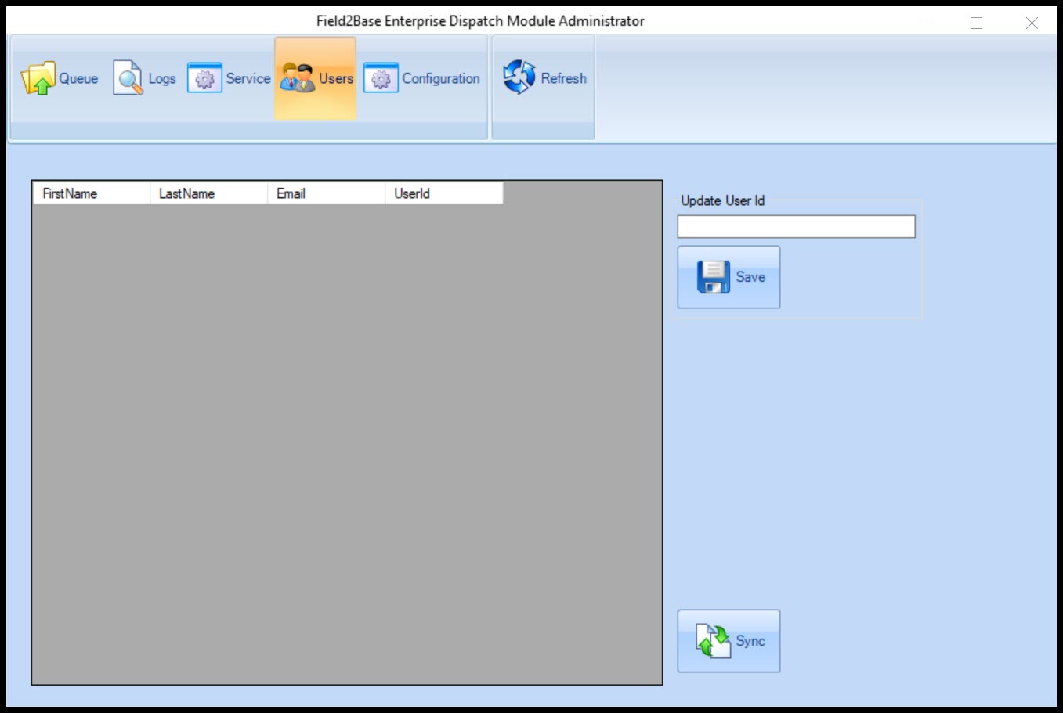1063x713 pixels.
Task: Open the Queue section
Action: point(60,78)
